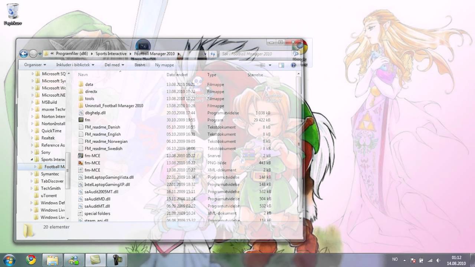Click the change view icon in toolbar

click(x=262, y=65)
